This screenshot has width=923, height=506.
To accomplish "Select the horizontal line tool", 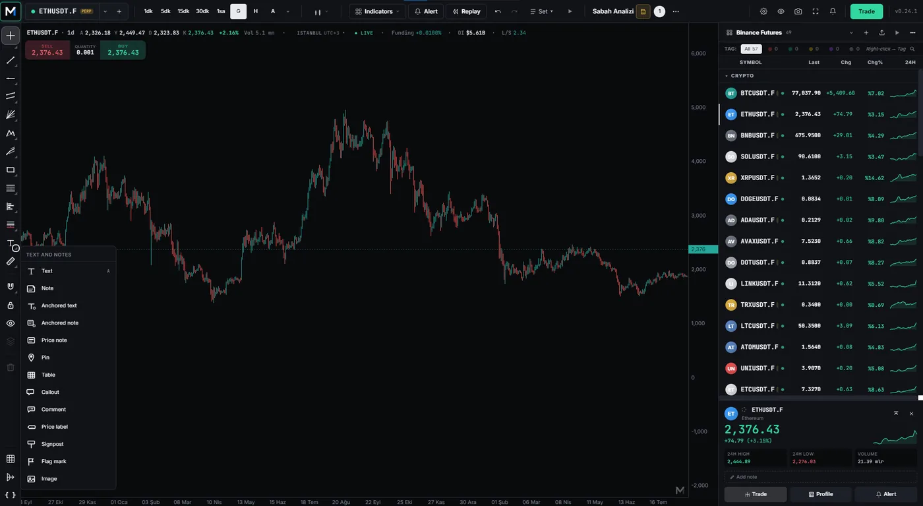I will [11, 79].
